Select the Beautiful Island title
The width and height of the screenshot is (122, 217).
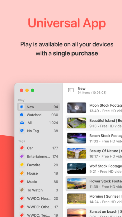(x=106, y=121)
